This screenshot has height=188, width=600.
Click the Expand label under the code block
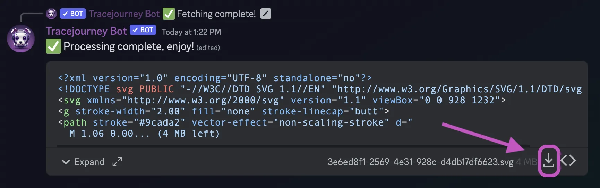click(89, 162)
